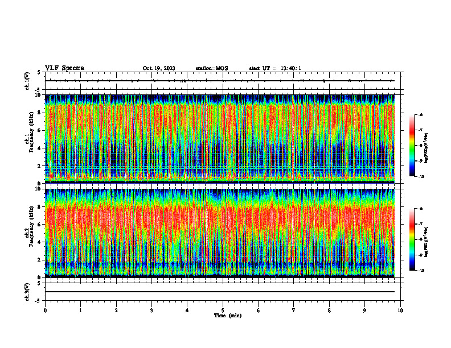
Task: Click time axis tick label "0"
Action: pos(45,310)
